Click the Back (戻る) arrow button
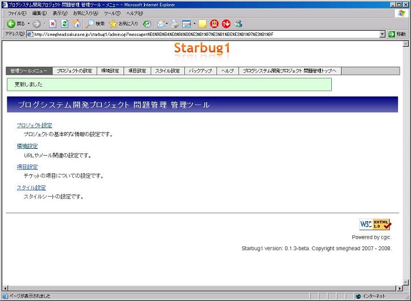This screenshot has width=411, height=301. pyautogui.click(x=15, y=24)
